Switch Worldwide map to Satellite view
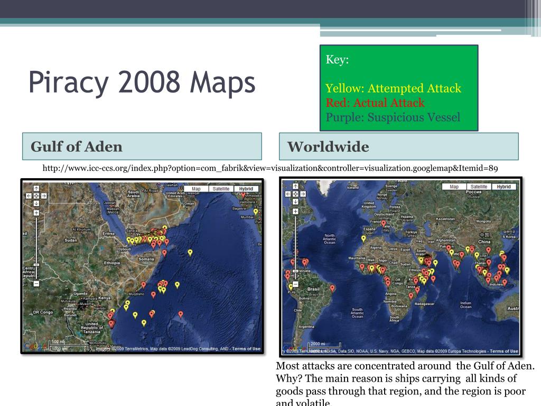 click(x=479, y=187)
